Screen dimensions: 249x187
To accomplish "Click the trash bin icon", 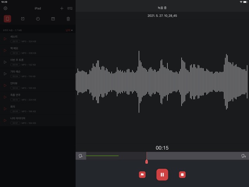I will tap(68, 19).
